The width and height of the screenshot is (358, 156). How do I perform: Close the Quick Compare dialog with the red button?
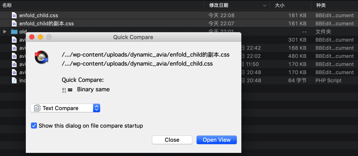(32, 37)
